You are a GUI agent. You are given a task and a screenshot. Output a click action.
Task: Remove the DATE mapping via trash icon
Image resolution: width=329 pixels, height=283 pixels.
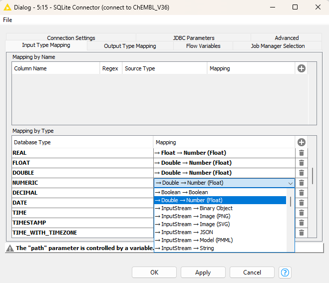click(x=302, y=203)
